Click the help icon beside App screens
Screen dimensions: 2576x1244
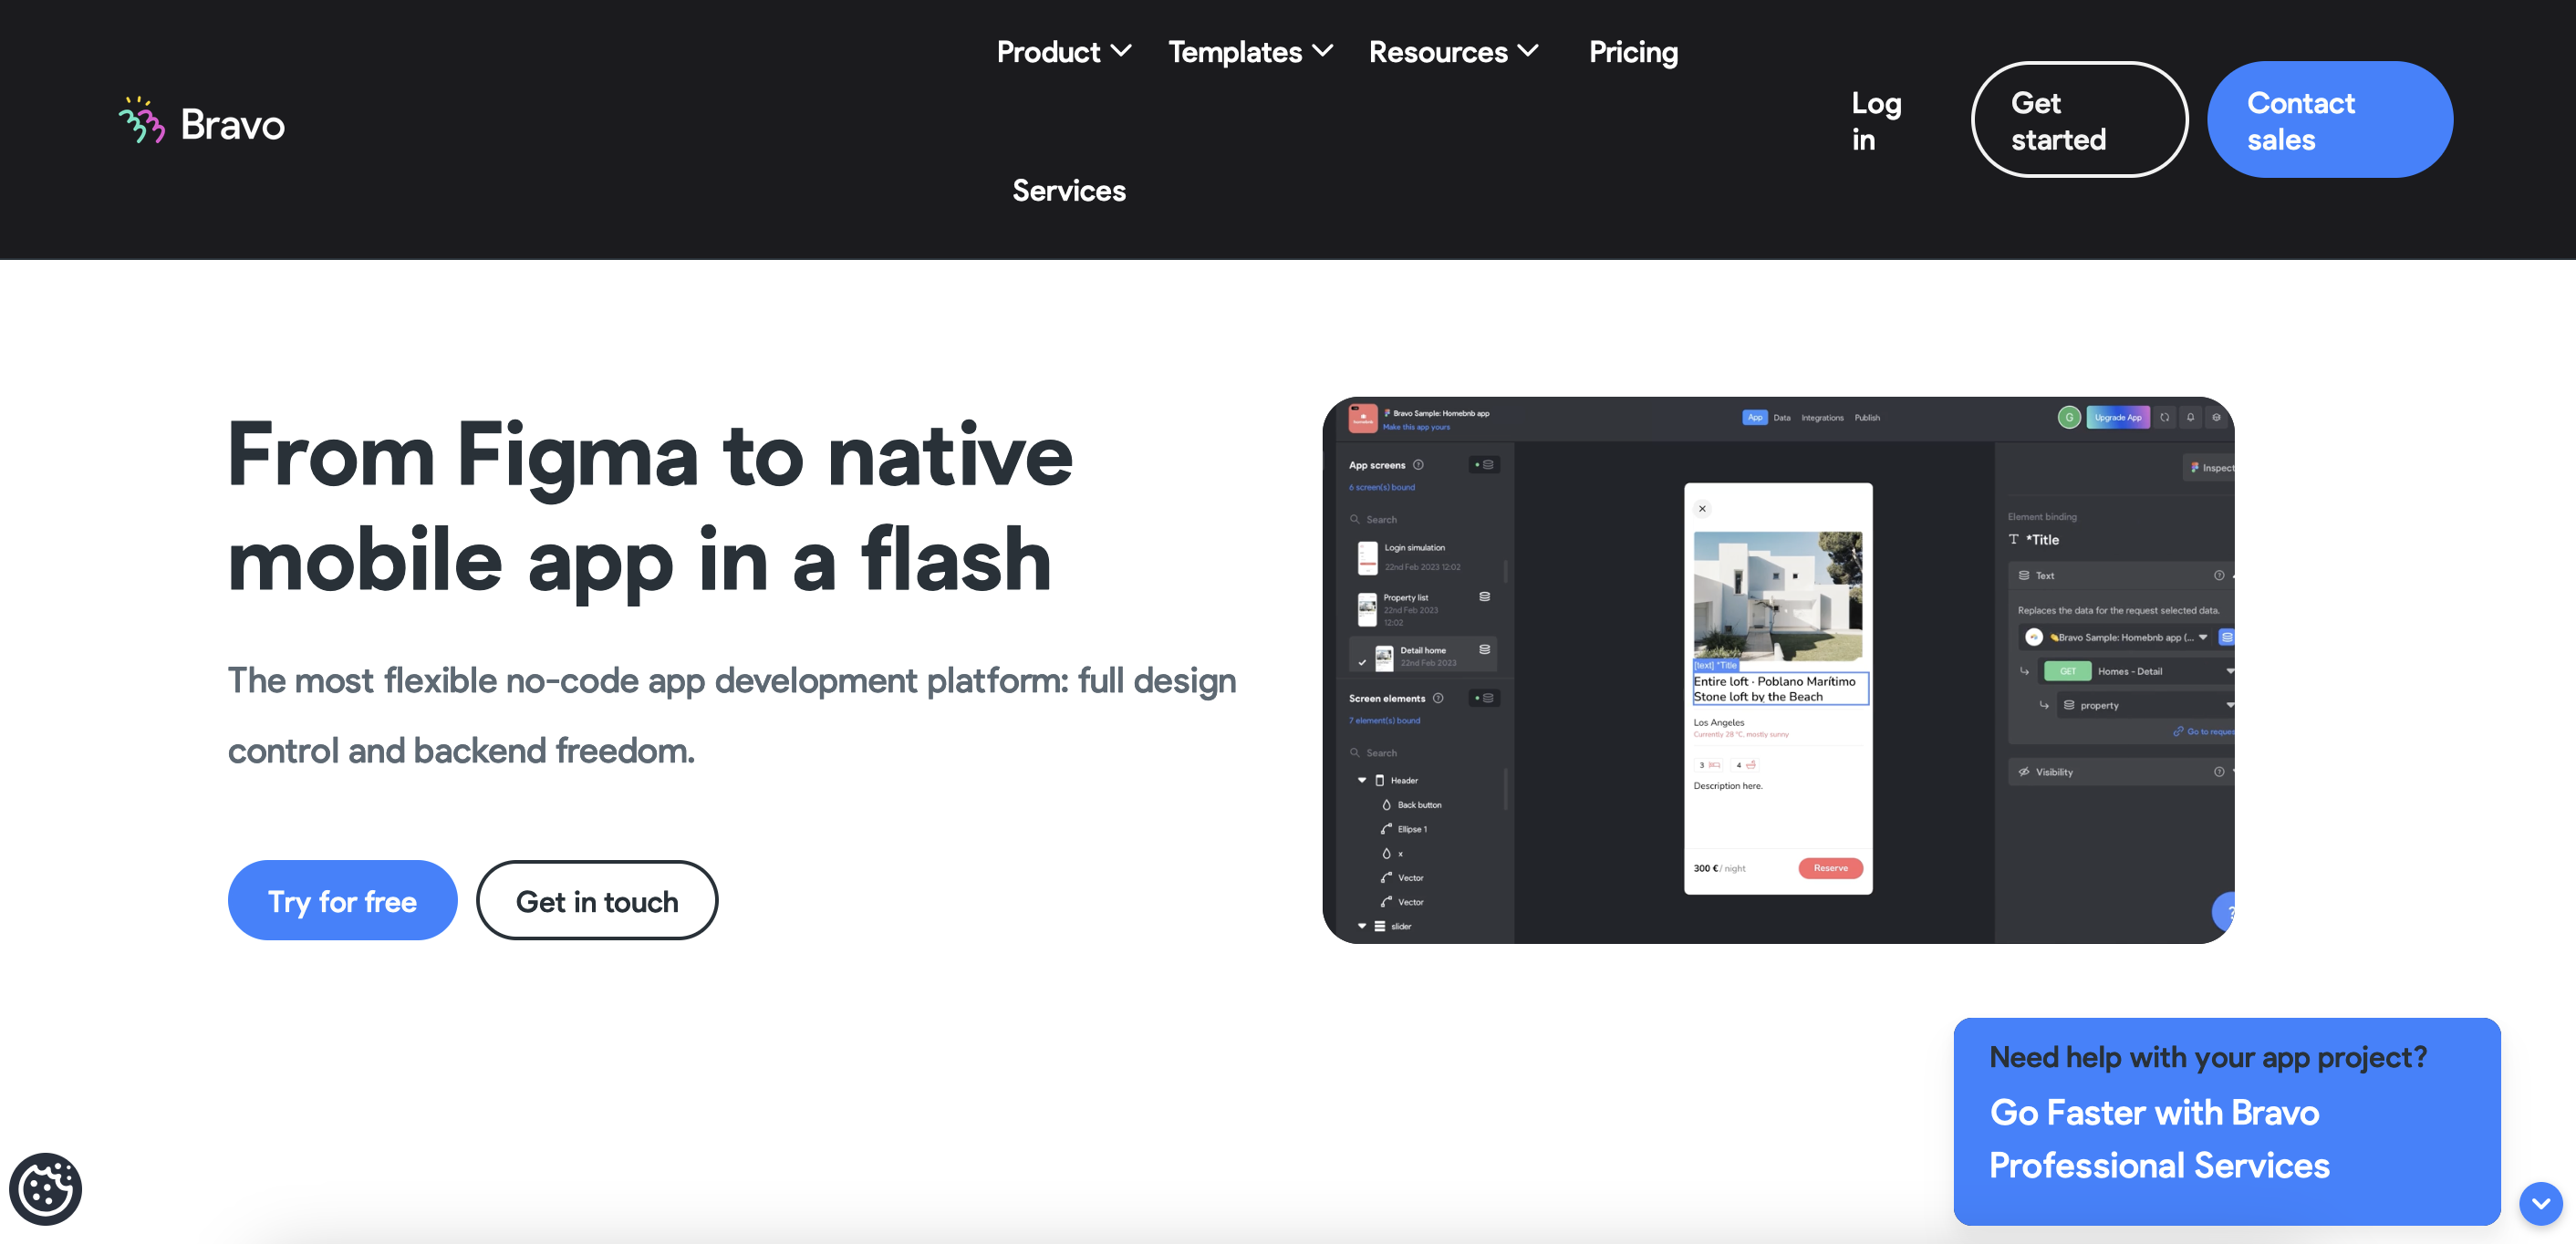[1418, 464]
